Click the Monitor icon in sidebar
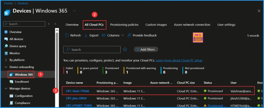Image resolution: width=264 pixels, height=108 pixels. click(x=6, y=53)
